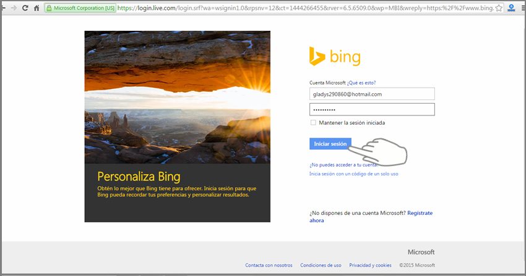
Task: Go to the browser home page icon
Action: tap(37, 7)
